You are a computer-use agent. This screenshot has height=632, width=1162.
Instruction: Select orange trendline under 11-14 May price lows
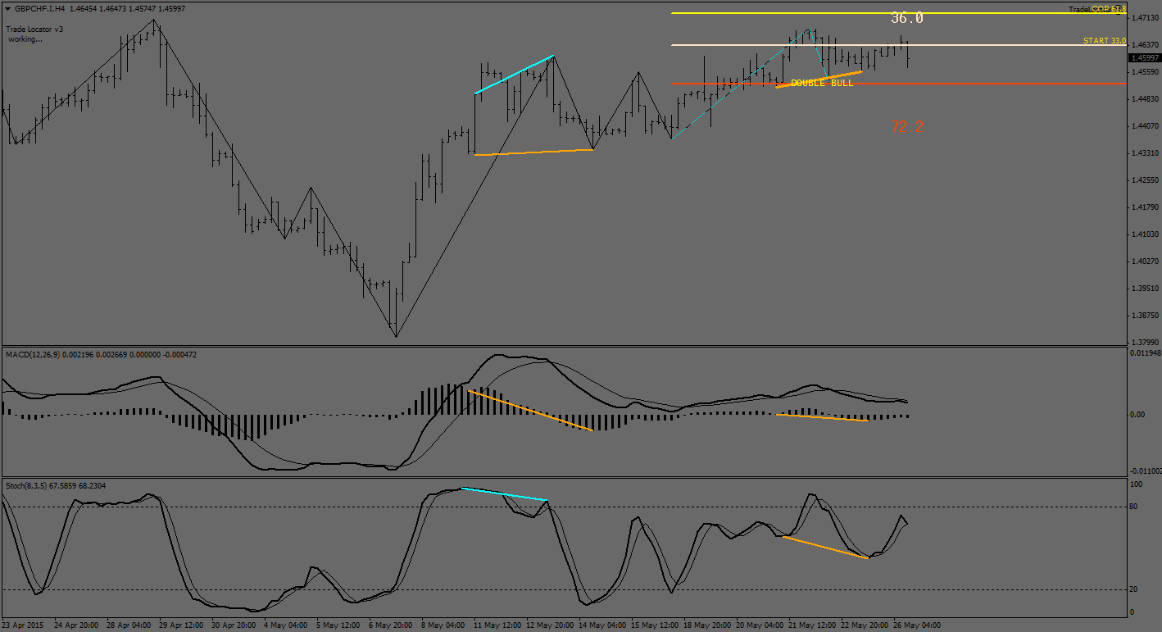click(533, 152)
